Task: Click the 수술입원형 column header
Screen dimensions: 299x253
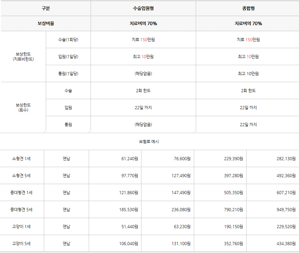Action: pos(143,8)
